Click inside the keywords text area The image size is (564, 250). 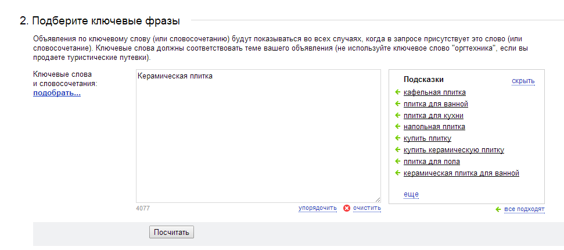[258, 136]
